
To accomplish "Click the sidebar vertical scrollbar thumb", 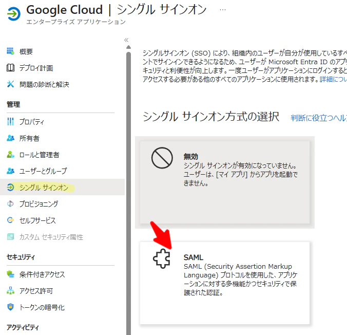I will point(128,193).
